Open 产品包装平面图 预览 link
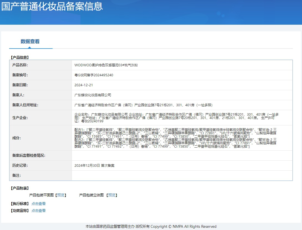 [x=61, y=195]
